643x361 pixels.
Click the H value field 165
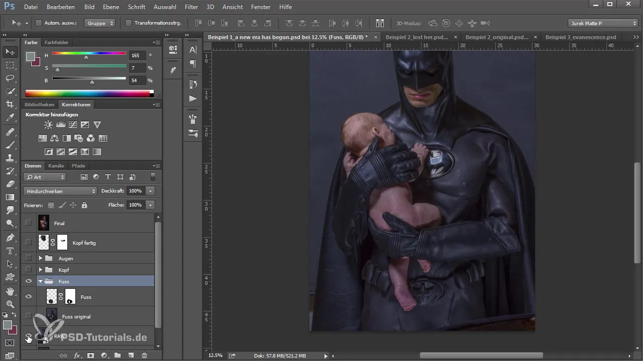(137, 55)
